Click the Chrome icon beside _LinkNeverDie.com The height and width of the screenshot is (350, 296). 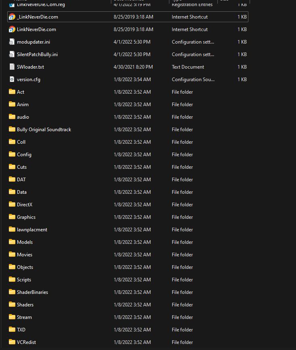[12, 17]
